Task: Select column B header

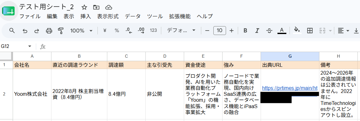Action: point(79,56)
